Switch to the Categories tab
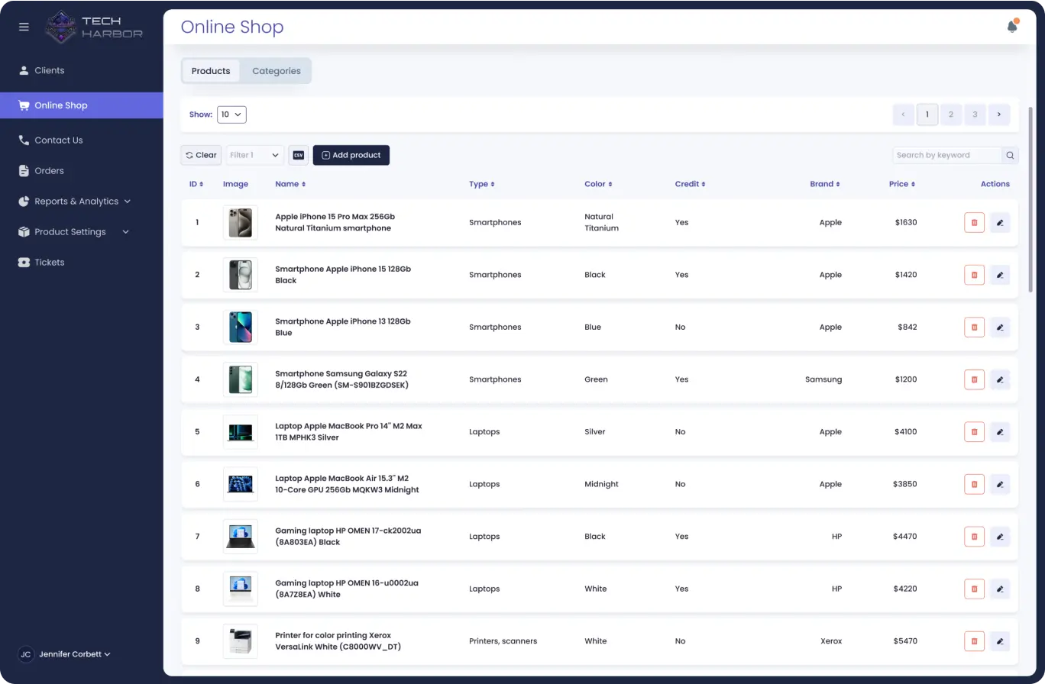The image size is (1045, 684). coord(277,71)
